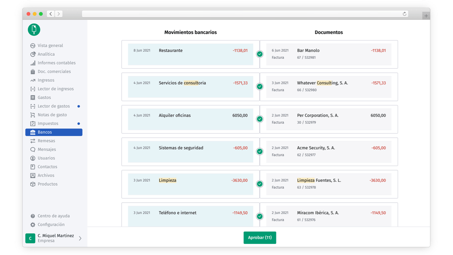Image resolution: width=453 pixels, height=255 pixels.
Task: Select the Ingresos trend arrow icon
Action: click(33, 81)
